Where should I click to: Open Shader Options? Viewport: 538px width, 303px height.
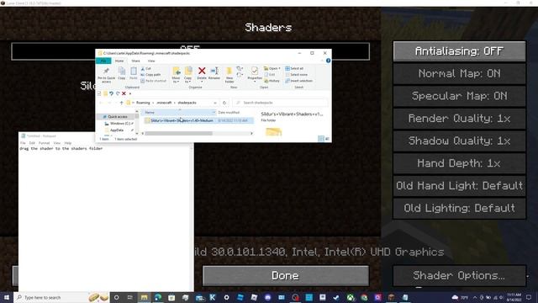click(x=459, y=275)
